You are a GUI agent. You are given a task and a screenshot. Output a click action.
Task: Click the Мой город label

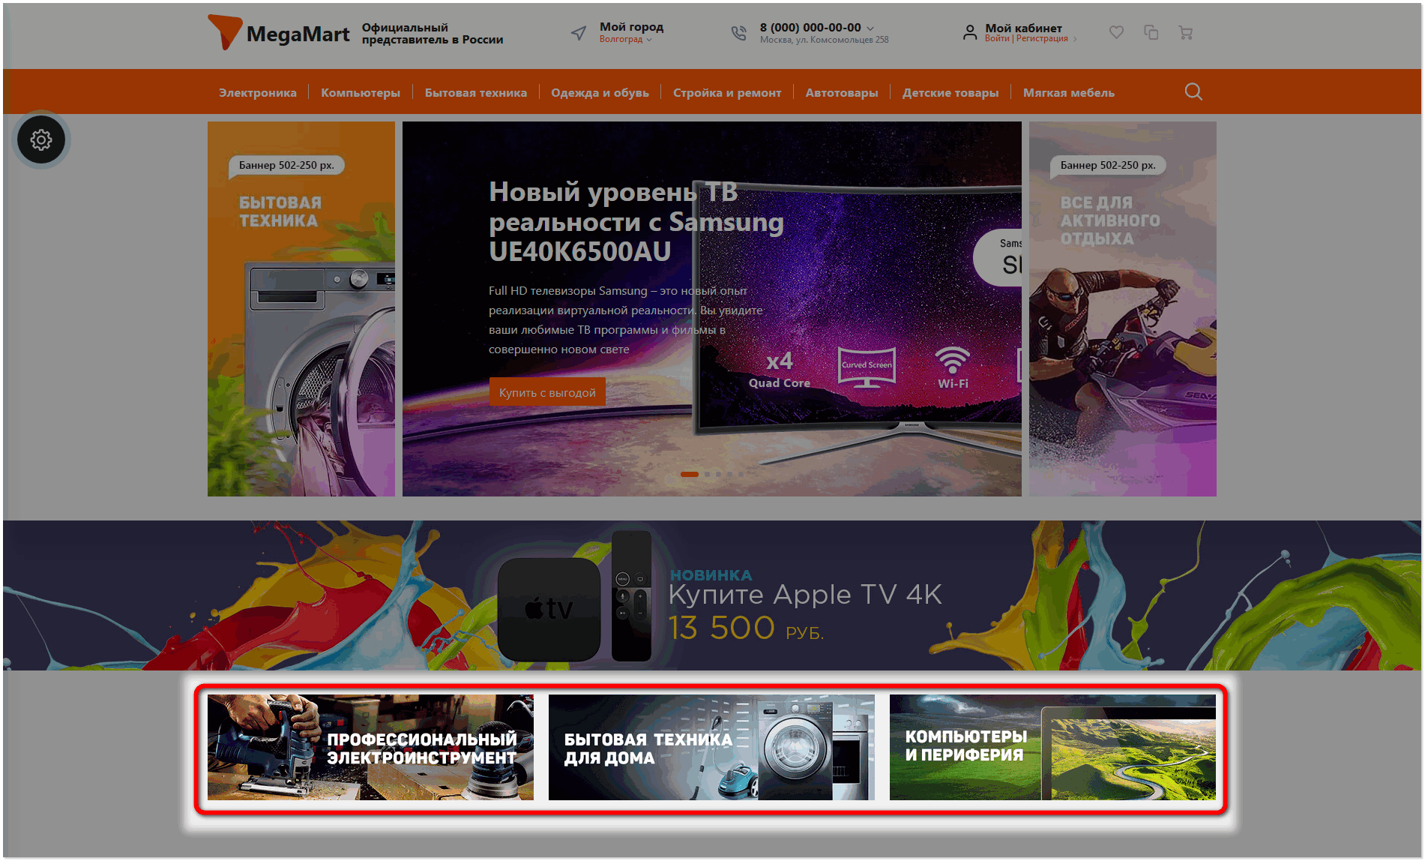[631, 27]
